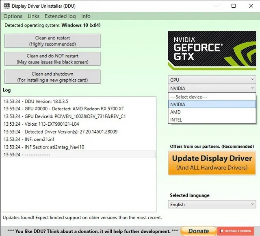Click the Update Display Driver offer button
This screenshot has height=236, width=260.
[x=212, y=163]
